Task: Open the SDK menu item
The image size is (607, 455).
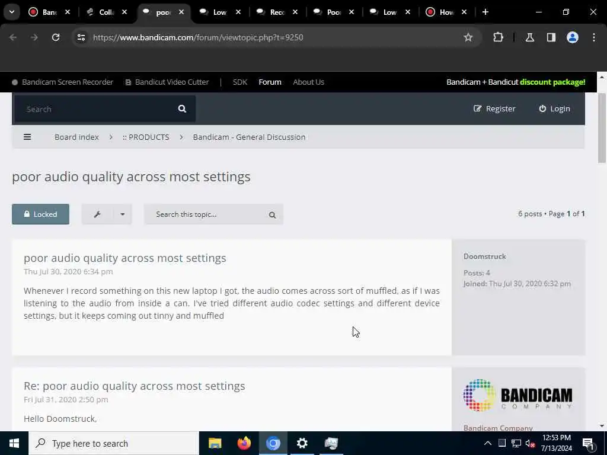Action: point(240,82)
